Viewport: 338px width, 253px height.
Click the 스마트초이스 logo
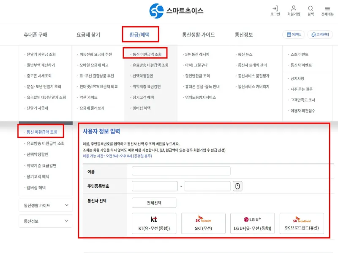(x=176, y=11)
